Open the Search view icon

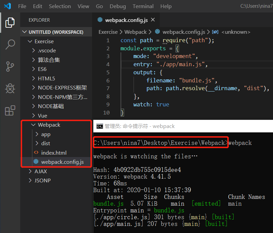pos(10,45)
